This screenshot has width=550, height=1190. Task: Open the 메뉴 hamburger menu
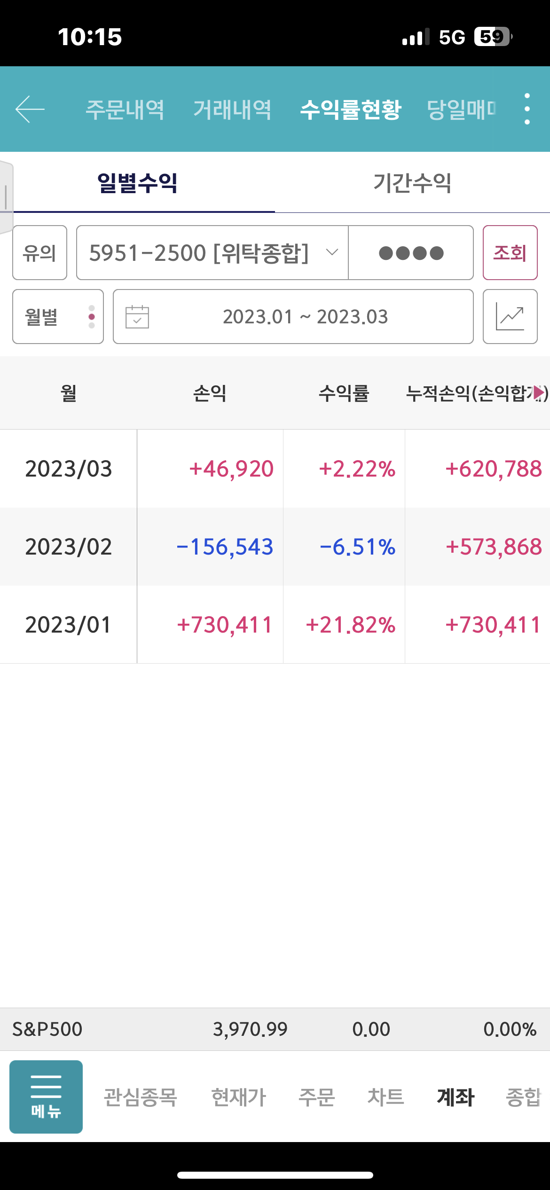pos(46,1097)
